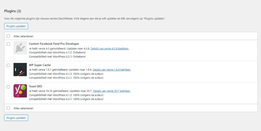
Task: Click the 'Yoast SEO' plugin title
Action: point(35,86)
